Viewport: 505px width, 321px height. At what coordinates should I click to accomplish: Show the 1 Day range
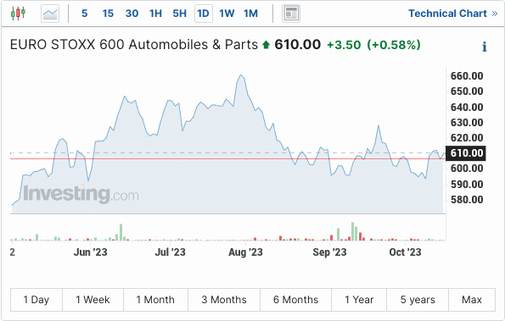[x=36, y=300]
